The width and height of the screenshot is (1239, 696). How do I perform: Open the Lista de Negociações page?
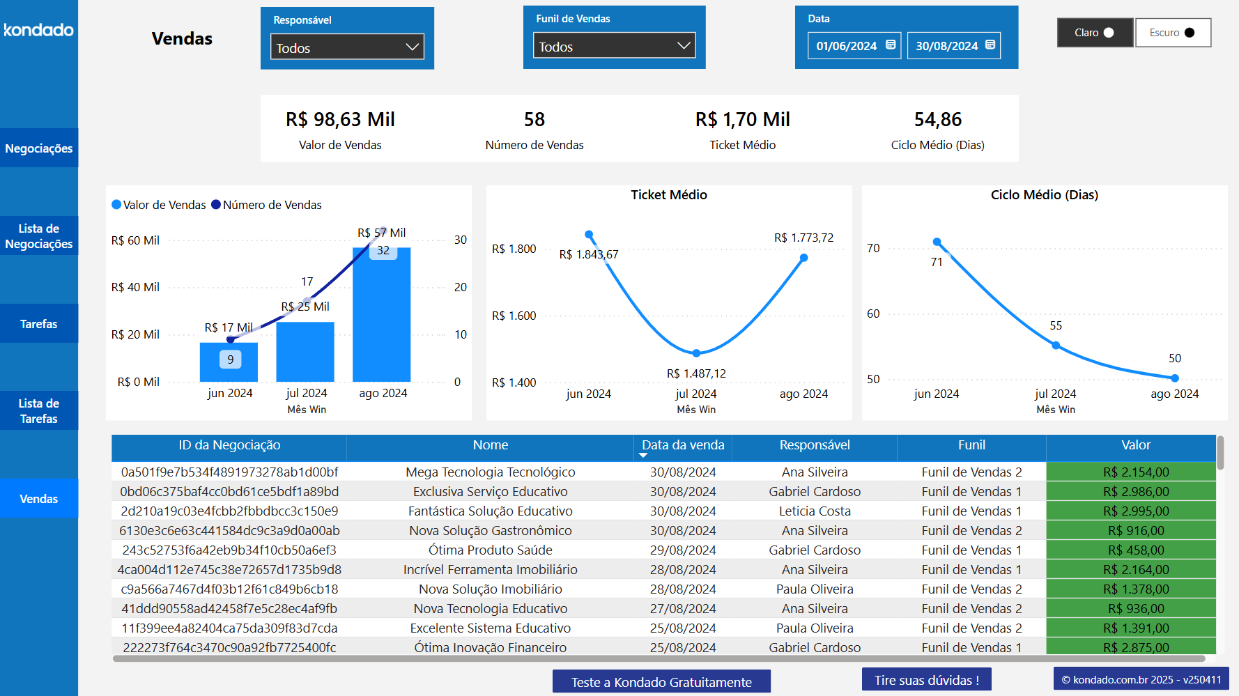coord(39,235)
